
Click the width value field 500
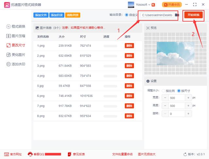pos(177,98)
